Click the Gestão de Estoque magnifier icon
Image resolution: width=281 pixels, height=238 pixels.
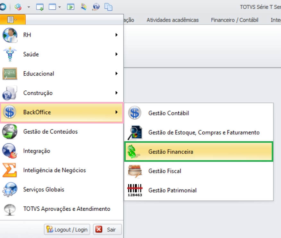(x=135, y=133)
